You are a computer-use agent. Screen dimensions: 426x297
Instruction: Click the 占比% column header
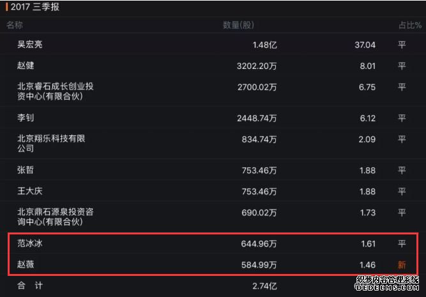tap(409, 25)
